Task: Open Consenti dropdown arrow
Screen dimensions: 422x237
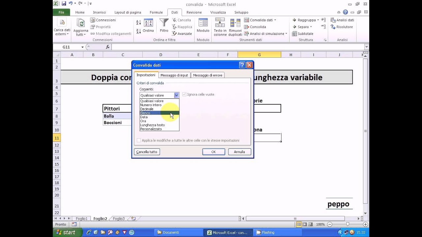Action: (176, 95)
